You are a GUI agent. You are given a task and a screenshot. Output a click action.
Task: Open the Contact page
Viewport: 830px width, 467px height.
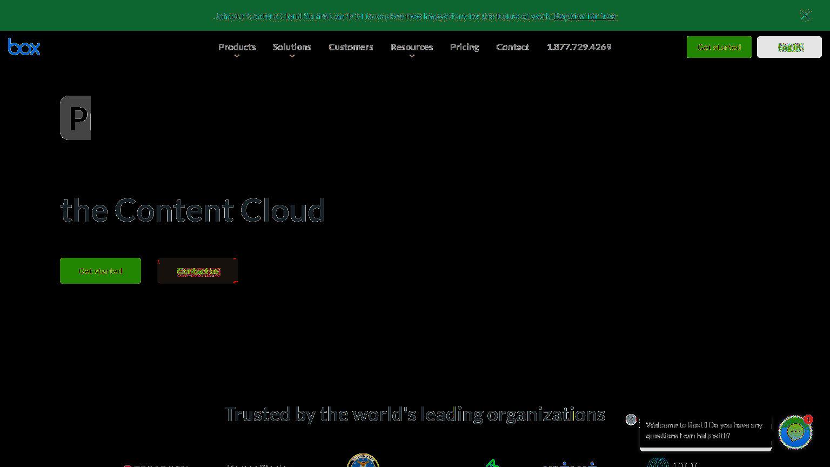(512, 47)
